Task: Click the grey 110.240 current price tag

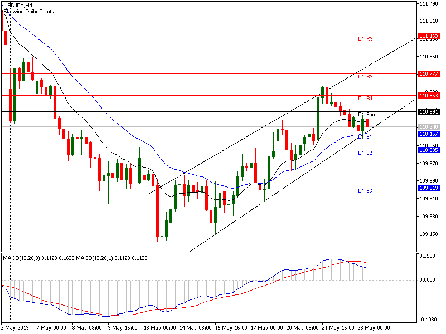Action: (x=428, y=127)
